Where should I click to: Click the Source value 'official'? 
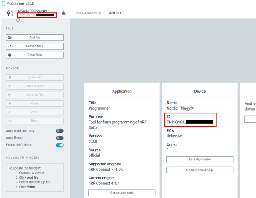94,155
